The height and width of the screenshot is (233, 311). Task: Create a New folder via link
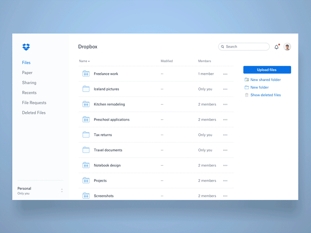coord(259,87)
